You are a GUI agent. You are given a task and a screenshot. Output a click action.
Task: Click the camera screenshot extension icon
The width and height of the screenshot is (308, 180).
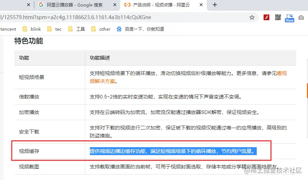(x=301, y=18)
